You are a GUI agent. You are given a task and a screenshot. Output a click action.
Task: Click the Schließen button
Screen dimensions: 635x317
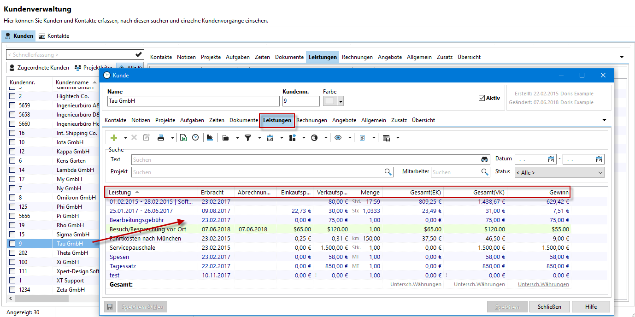pos(549,307)
